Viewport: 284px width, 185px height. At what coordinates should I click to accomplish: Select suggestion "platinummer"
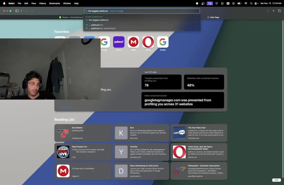pos(142,25)
